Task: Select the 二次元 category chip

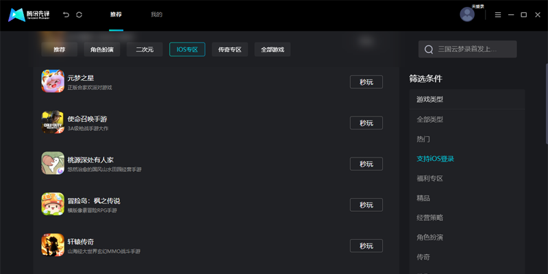Action: (145, 49)
